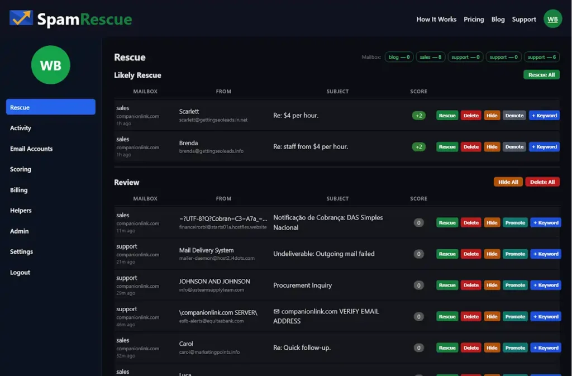Image resolution: width=572 pixels, height=376 pixels.
Task: Click the 0 score badge on Carol's email
Action: click(x=418, y=348)
